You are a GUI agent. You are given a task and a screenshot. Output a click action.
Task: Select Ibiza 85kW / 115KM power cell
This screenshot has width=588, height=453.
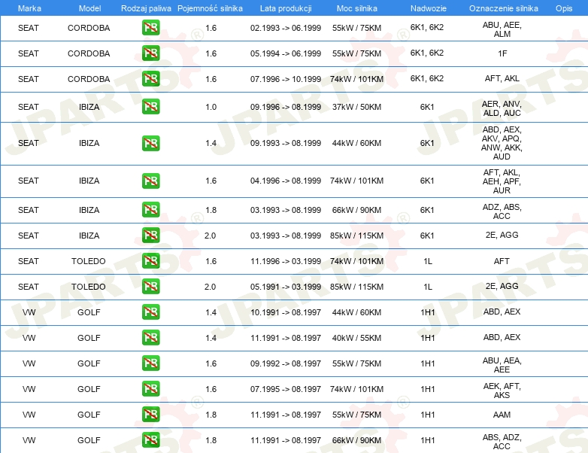click(356, 236)
